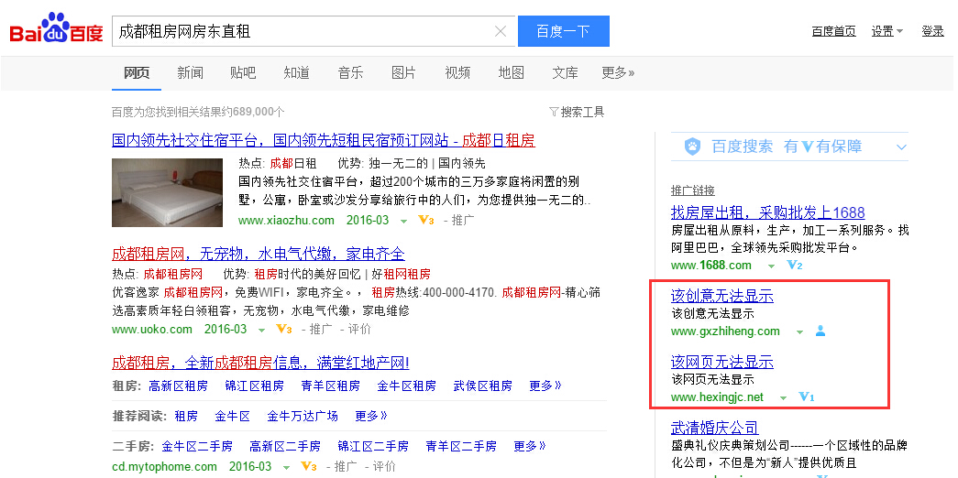Screen dimensions: 958x478
Task: Click 更多》 in the 推荐阅读 row
Action: 371,417
